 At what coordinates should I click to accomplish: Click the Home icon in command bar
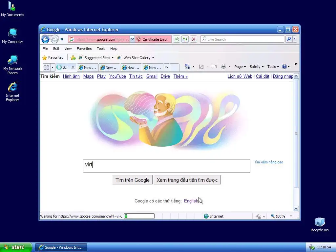[x=187, y=67]
